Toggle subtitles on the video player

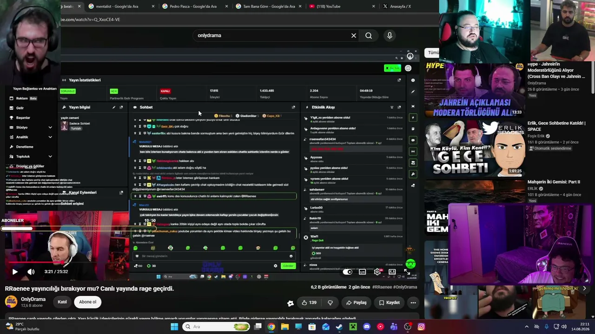click(x=363, y=272)
